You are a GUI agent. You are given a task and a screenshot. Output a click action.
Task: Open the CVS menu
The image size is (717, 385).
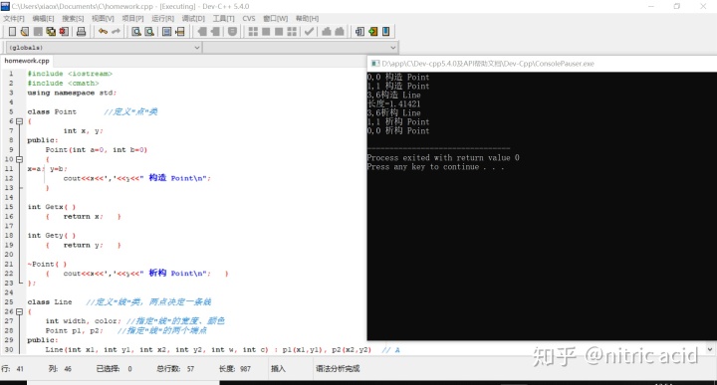pyautogui.click(x=249, y=18)
